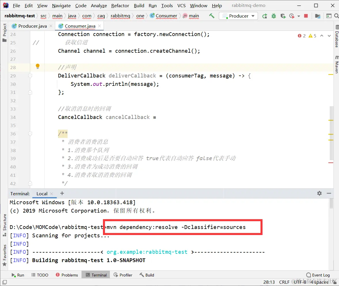Open the View menu
Image resolution: width=339 pixels, height=286 pixels.
coord(42,6)
